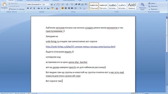Click the align right icon
Viewport: 168px width, 94px height.
pyautogui.click(x=69, y=8)
